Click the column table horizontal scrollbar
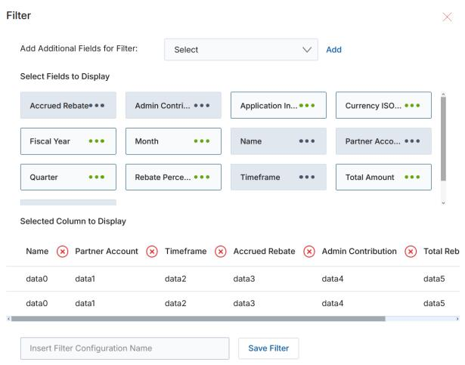This screenshot has height=365, width=465. tap(198, 319)
